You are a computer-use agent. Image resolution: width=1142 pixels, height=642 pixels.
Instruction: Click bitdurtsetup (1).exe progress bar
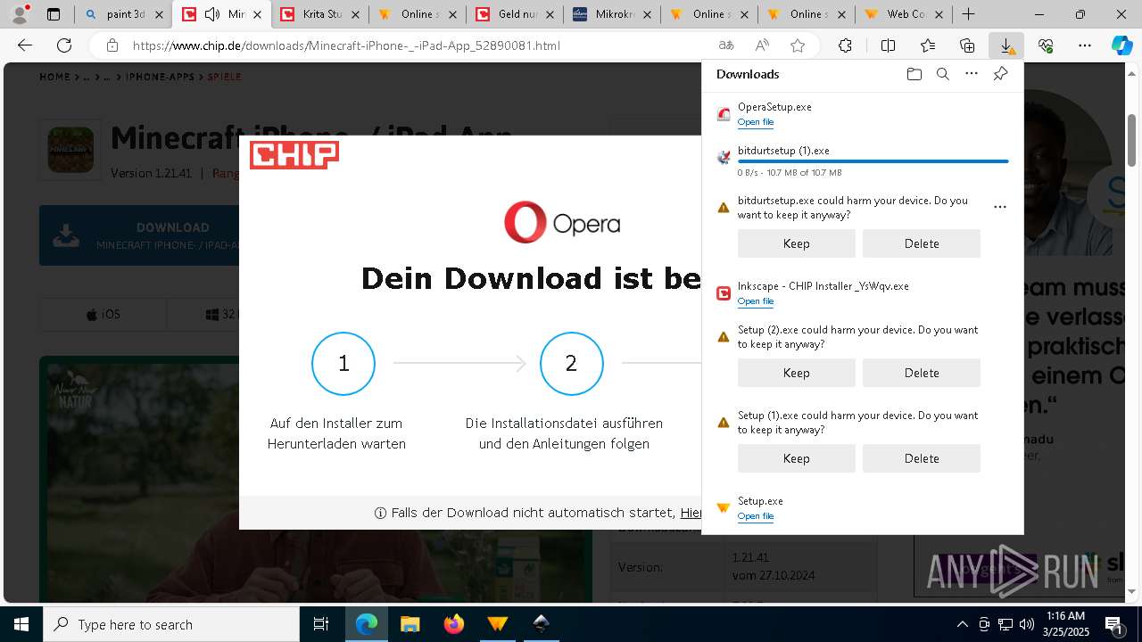tap(873, 161)
